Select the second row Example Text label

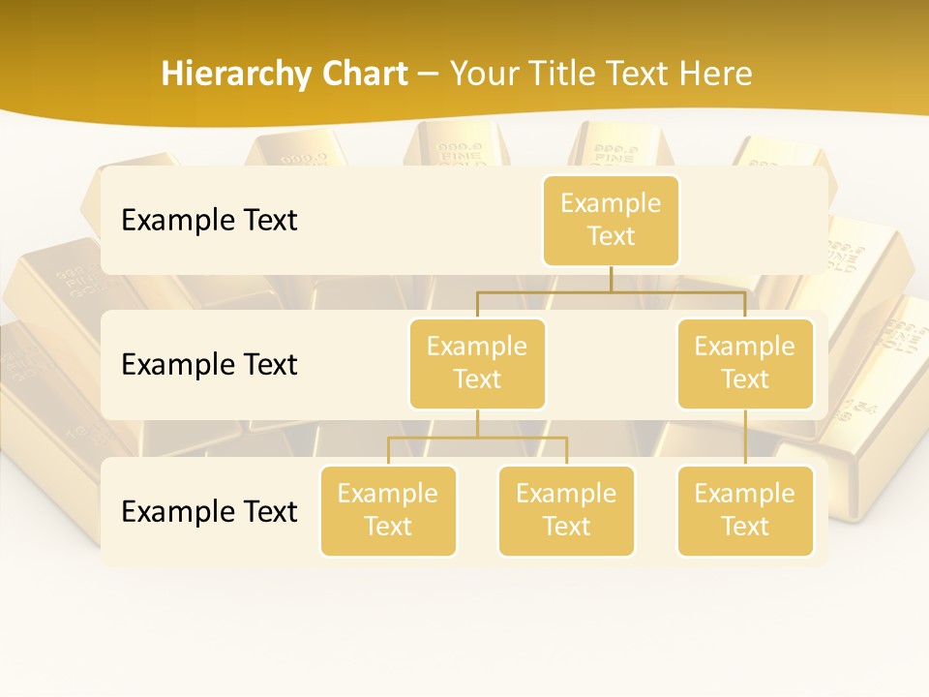(209, 364)
